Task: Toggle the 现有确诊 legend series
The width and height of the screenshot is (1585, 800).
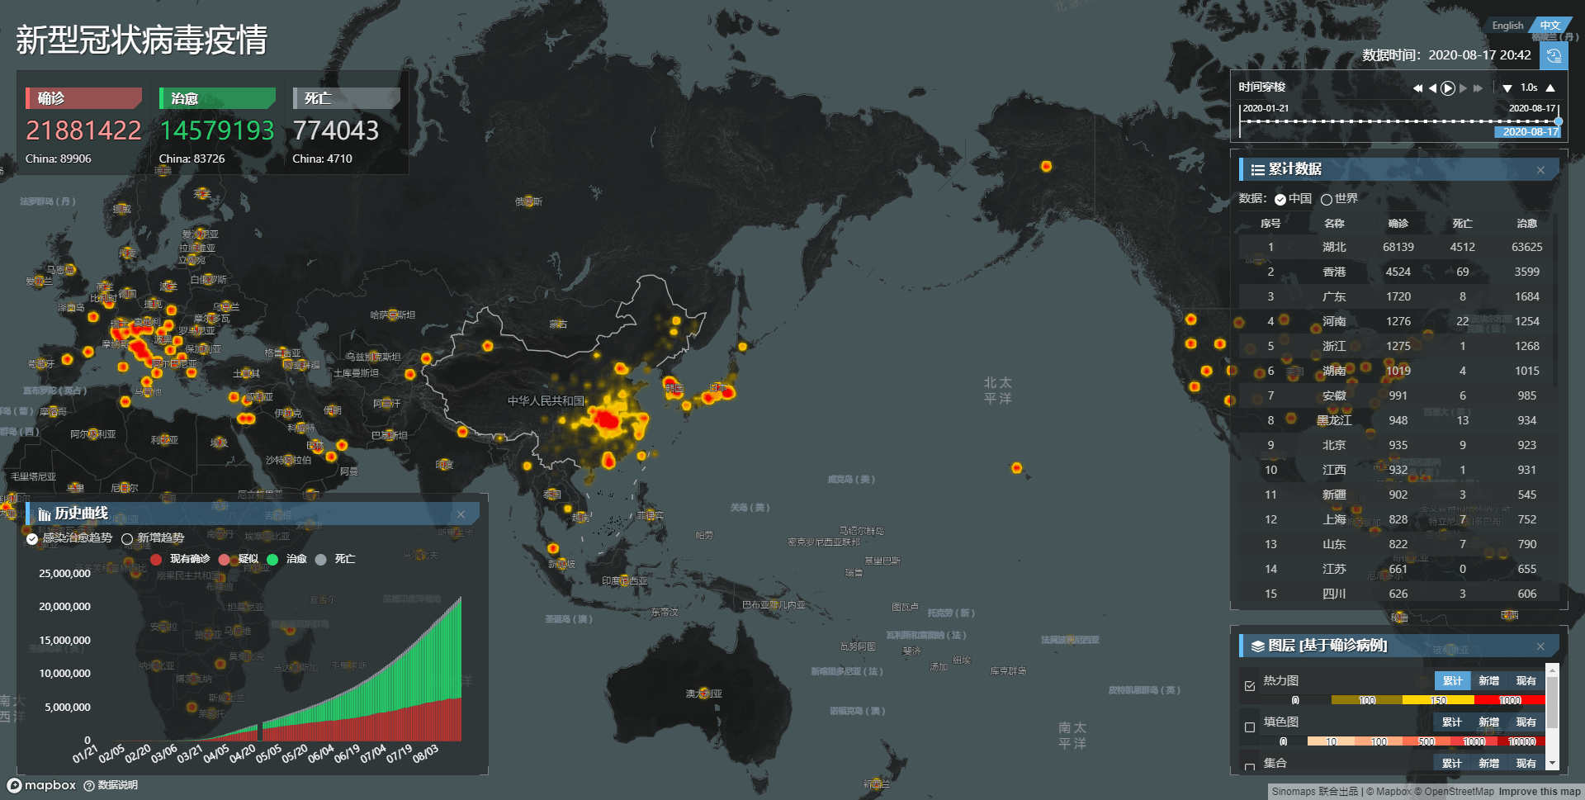Action: point(181,559)
